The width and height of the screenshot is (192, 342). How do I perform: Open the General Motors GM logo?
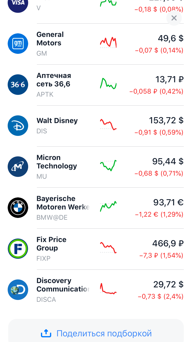click(x=18, y=44)
